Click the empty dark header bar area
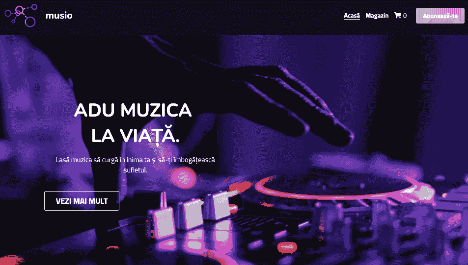 point(209,16)
